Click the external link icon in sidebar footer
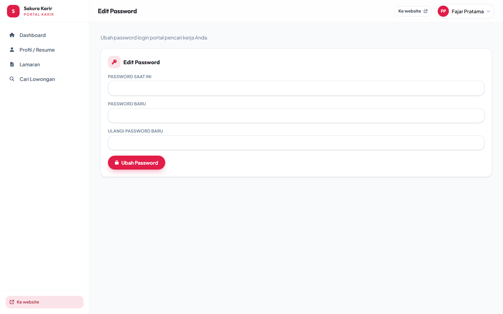503x314 pixels. (12, 302)
